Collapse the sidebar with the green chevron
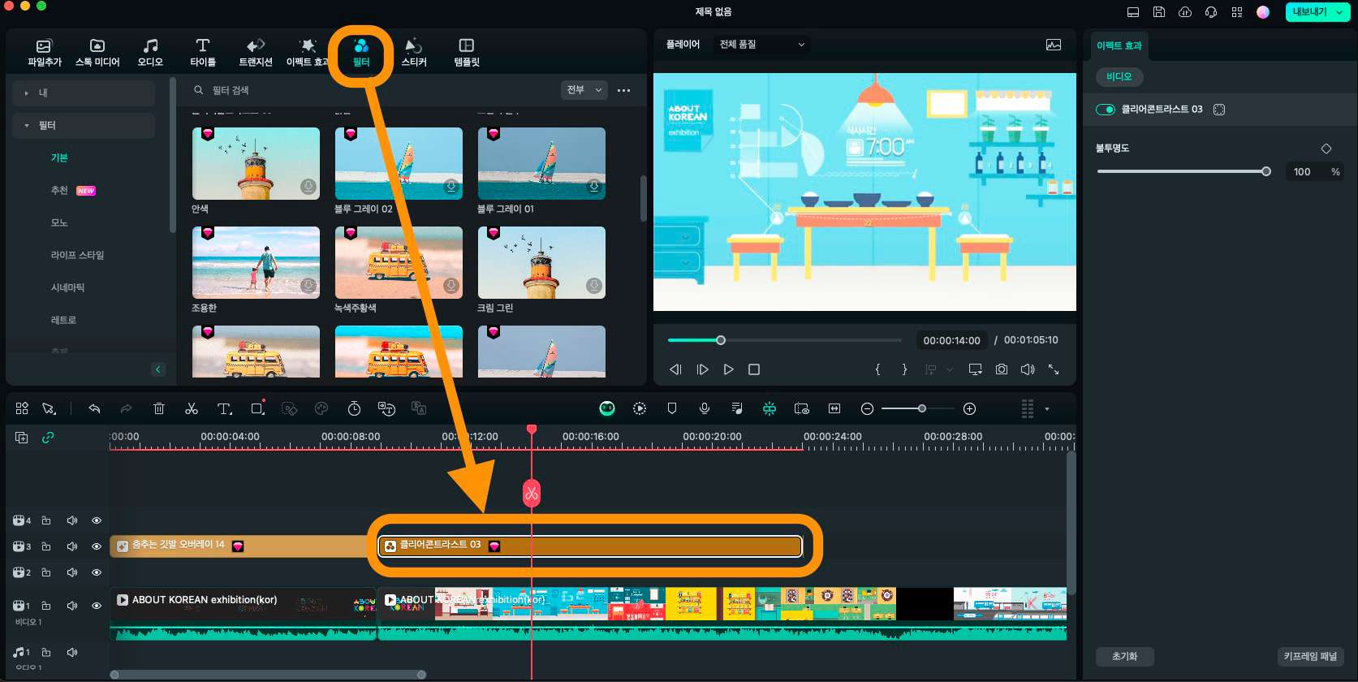The height and width of the screenshot is (682, 1358). click(158, 369)
